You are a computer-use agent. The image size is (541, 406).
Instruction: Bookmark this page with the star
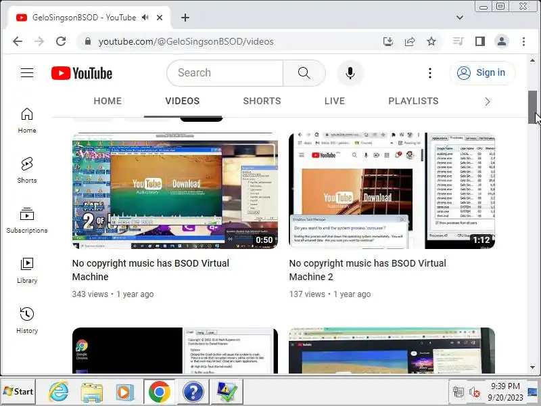431,41
